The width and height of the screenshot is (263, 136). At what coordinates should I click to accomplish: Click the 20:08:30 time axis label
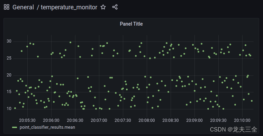point(171,120)
